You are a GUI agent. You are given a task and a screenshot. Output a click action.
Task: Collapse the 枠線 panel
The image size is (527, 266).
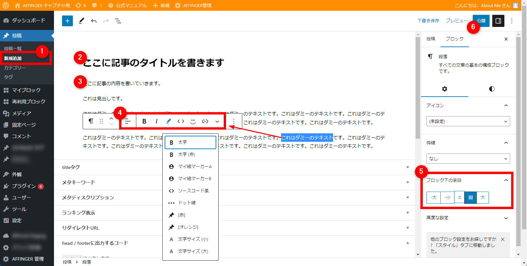[x=468, y=143]
